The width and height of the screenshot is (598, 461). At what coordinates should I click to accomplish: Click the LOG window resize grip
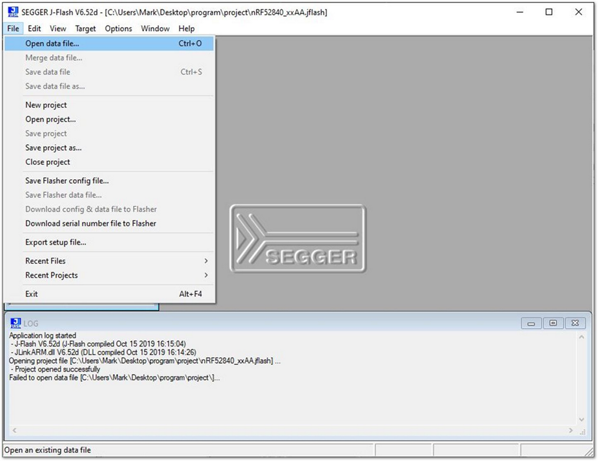click(x=582, y=431)
